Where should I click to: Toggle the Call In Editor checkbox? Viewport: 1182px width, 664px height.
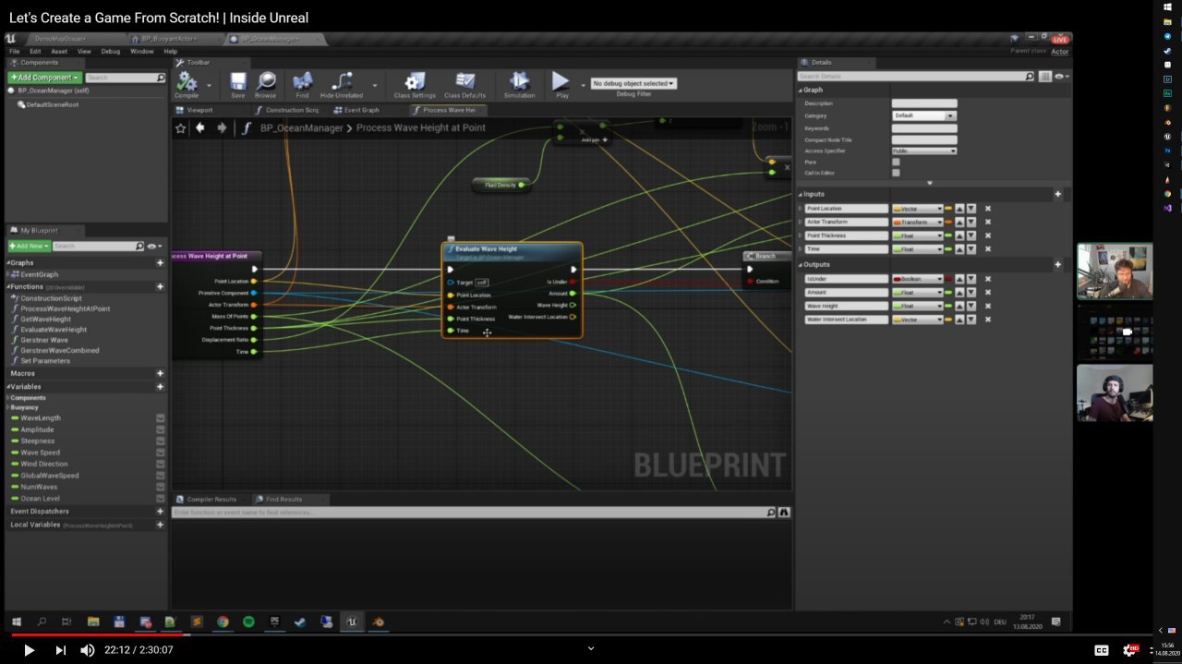coord(896,173)
